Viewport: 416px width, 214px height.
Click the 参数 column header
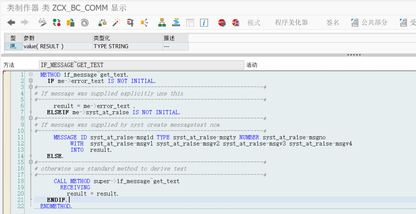click(x=57, y=38)
